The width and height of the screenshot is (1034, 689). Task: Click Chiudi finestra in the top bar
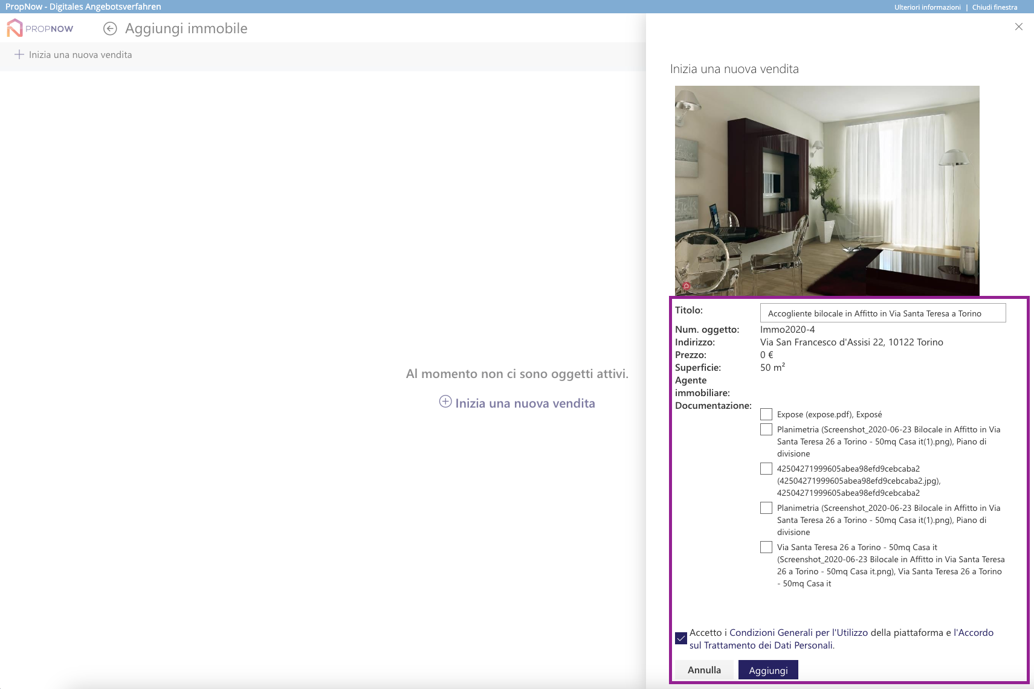(994, 7)
